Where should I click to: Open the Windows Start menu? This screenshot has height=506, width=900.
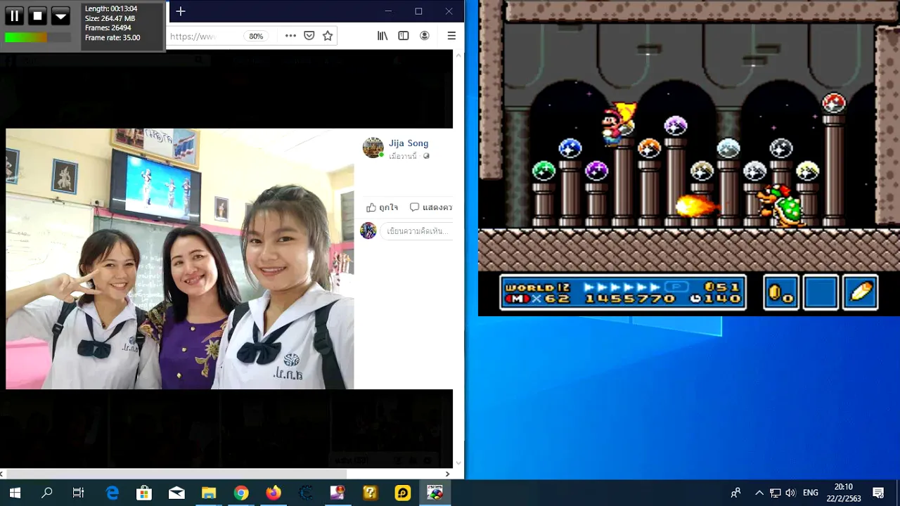pos(15,493)
